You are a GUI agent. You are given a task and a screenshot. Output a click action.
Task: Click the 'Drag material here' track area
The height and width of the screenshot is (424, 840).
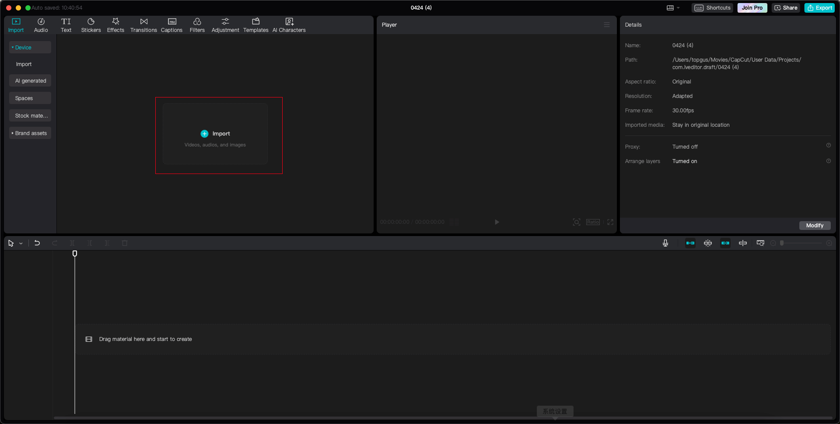(454, 339)
